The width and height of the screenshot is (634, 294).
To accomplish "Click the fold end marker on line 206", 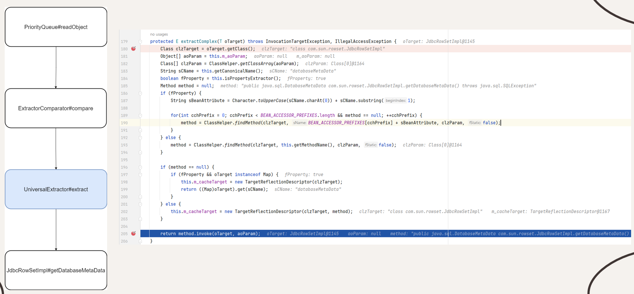I will [x=140, y=241].
